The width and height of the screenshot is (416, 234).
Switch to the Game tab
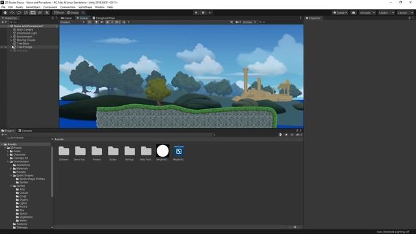pyautogui.click(x=66, y=18)
